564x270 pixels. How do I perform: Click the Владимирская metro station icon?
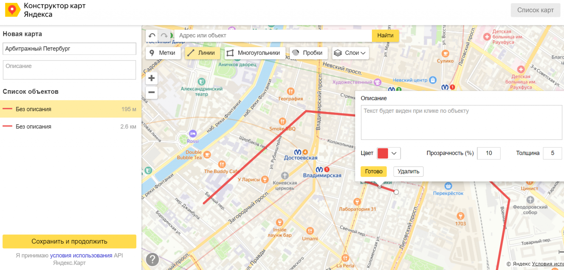click(x=319, y=170)
